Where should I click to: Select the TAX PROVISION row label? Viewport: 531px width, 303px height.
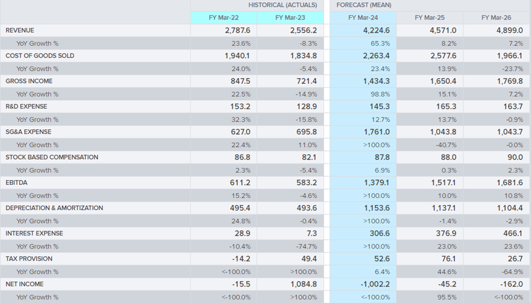[x=29, y=259]
